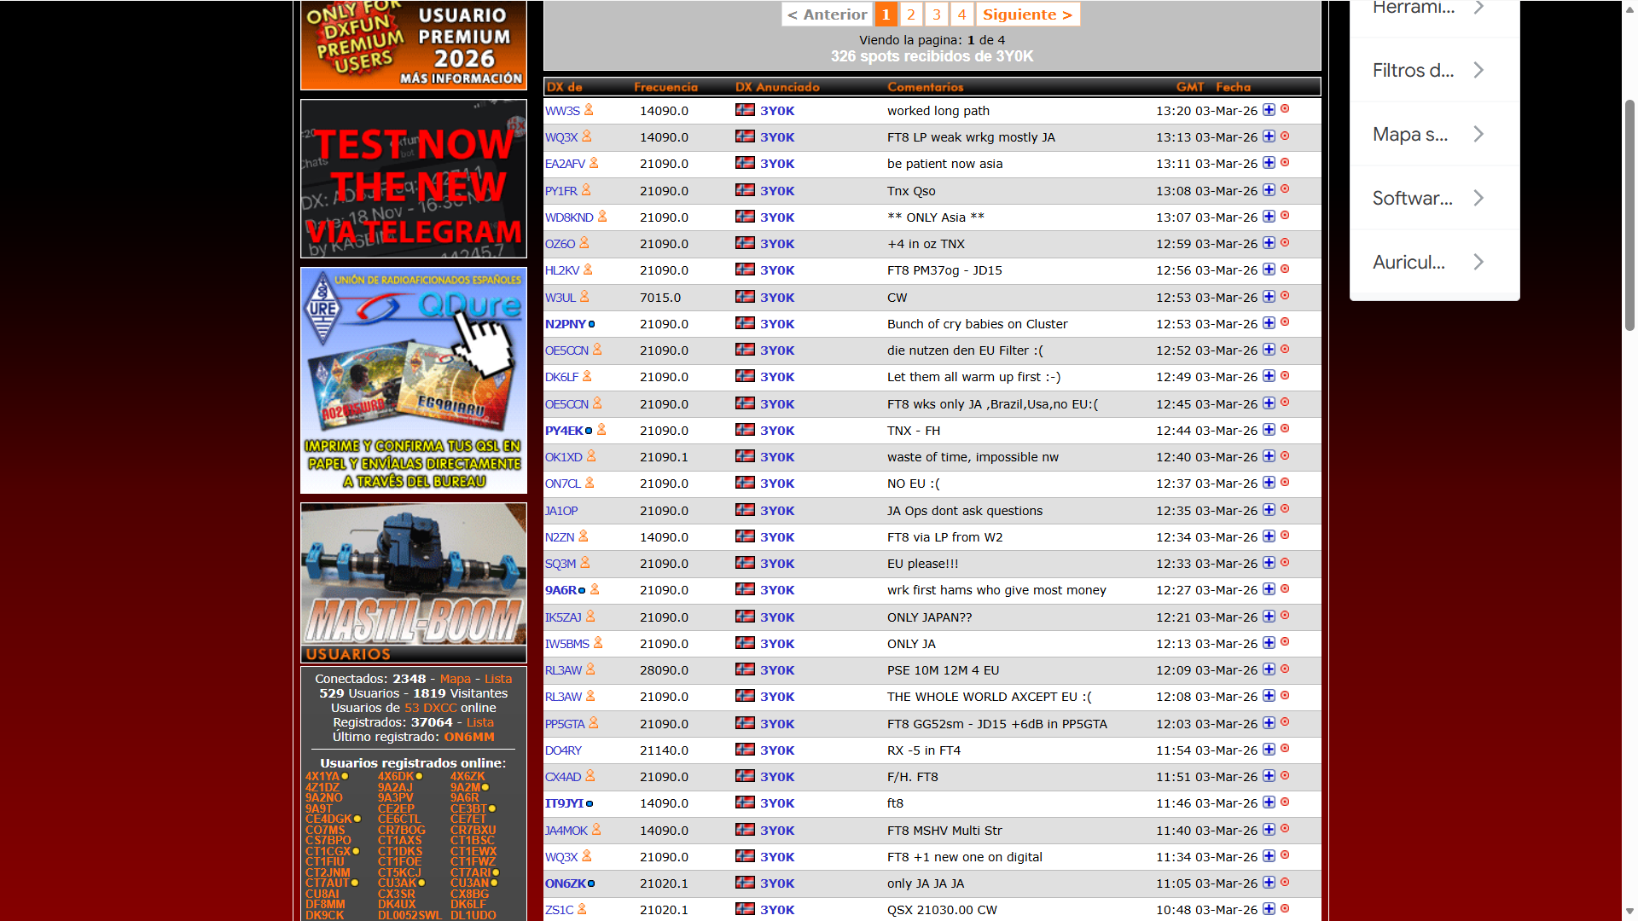Go to page 2 of the spots
1638x921 pixels.
[910, 14]
